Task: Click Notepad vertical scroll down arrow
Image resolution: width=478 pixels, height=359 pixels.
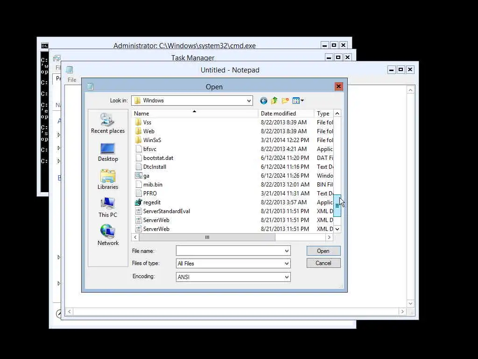Action: (x=410, y=303)
